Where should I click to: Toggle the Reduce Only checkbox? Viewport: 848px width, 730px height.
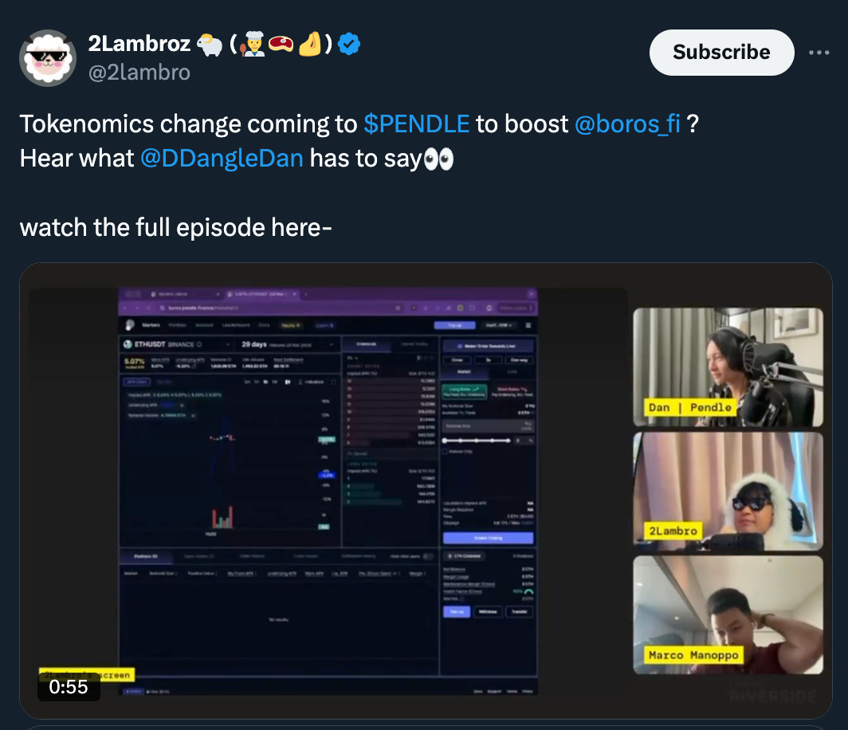tap(445, 451)
